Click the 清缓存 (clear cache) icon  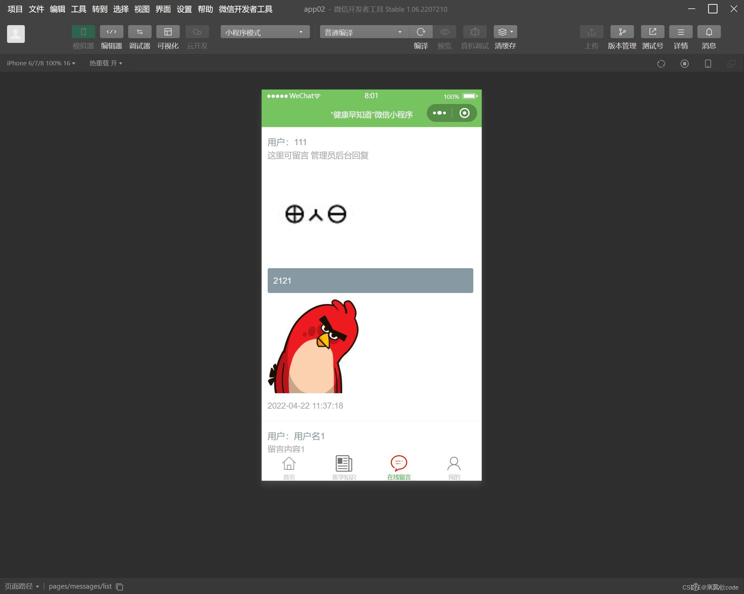pyautogui.click(x=503, y=32)
